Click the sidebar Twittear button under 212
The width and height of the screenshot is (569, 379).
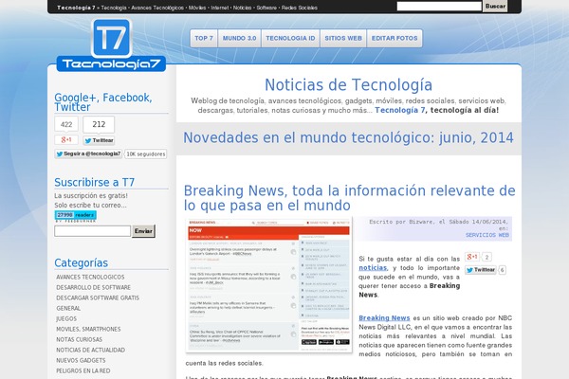(99, 140)
